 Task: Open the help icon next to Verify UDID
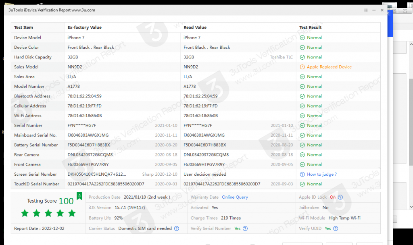(x=336, y=228)
